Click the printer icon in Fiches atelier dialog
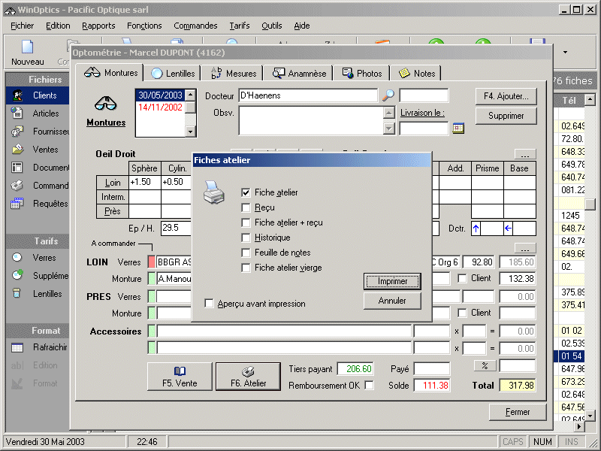 point(214,195)
